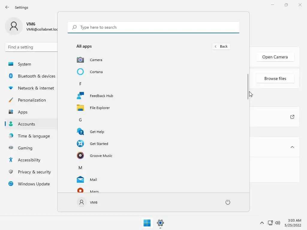Viewport: 307px width, 230px height.
Task: Collapse the section with the up chevron
Action: tap(292, 147)
